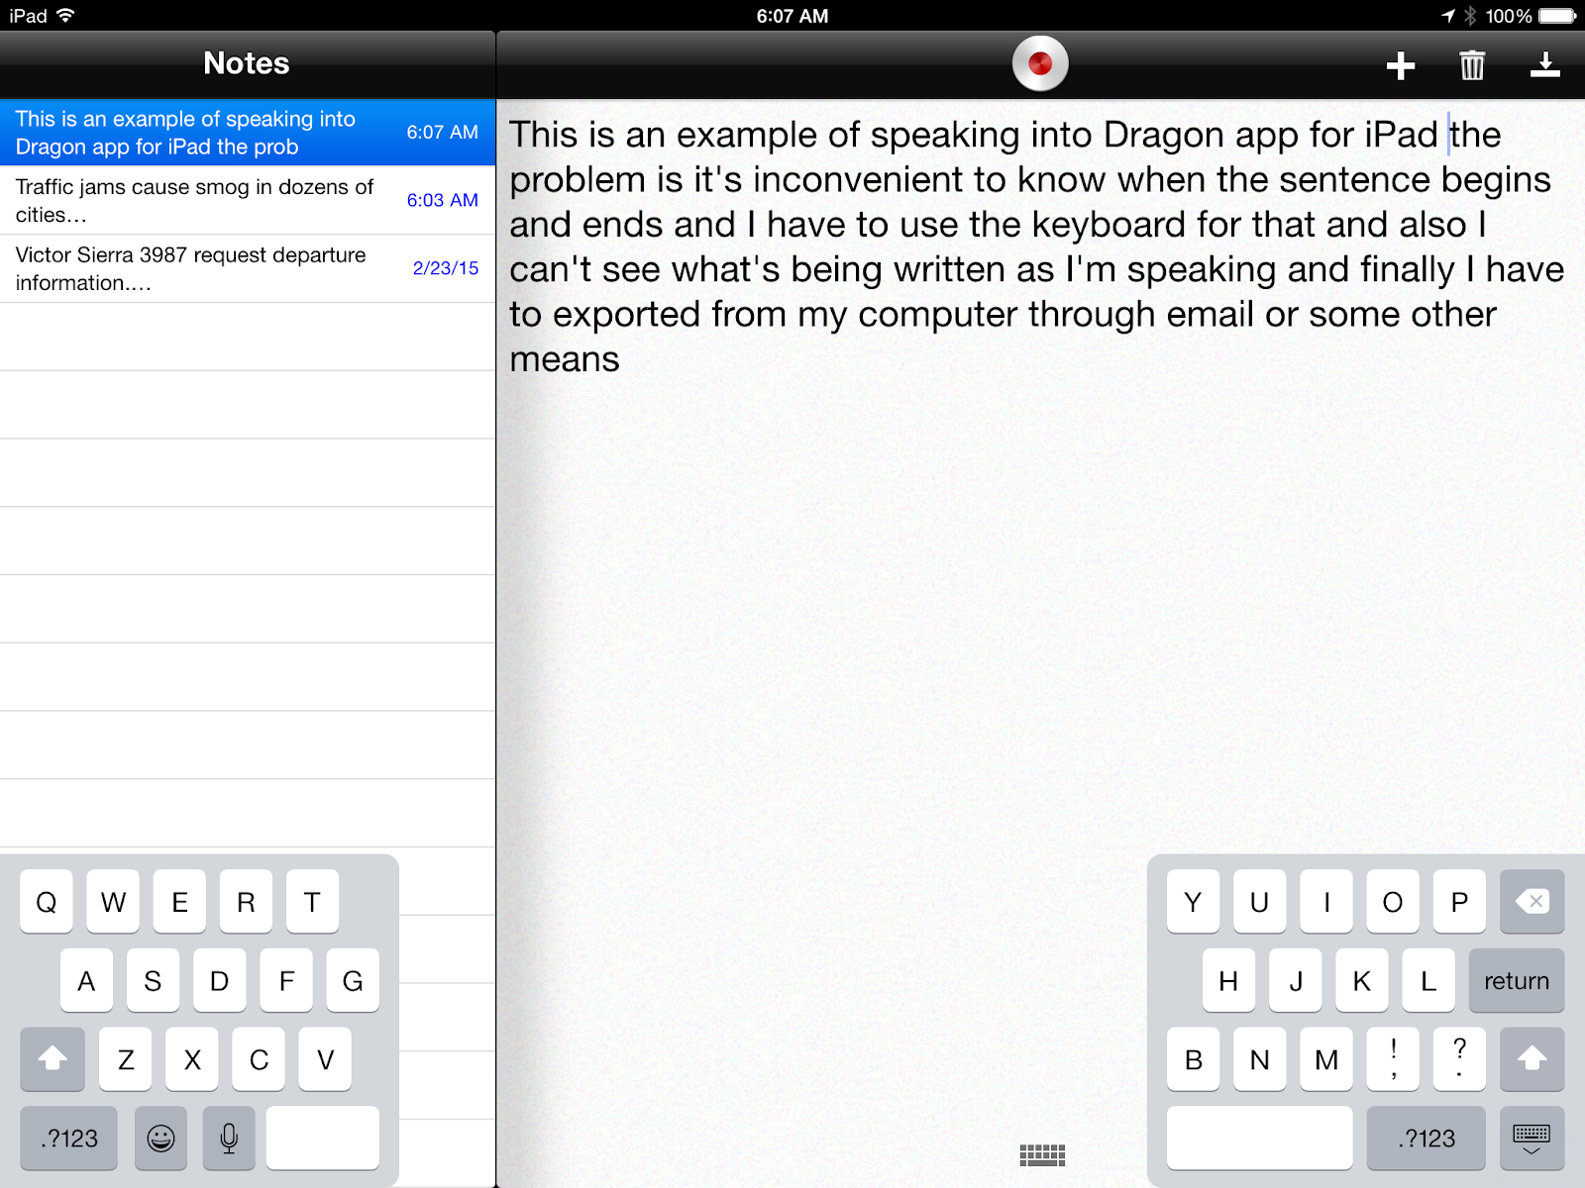Tap the Notes header title
The image size is (1585, 1188).
pos(247,63)
